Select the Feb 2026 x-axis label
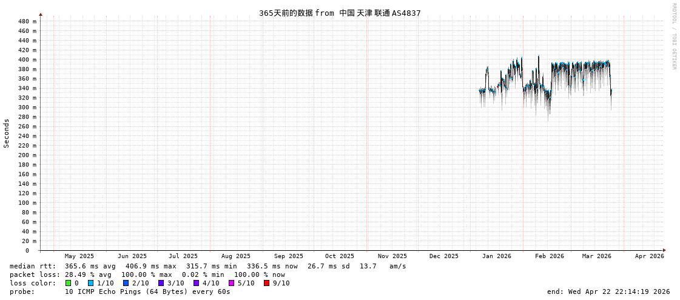 (x=549, y=256)
